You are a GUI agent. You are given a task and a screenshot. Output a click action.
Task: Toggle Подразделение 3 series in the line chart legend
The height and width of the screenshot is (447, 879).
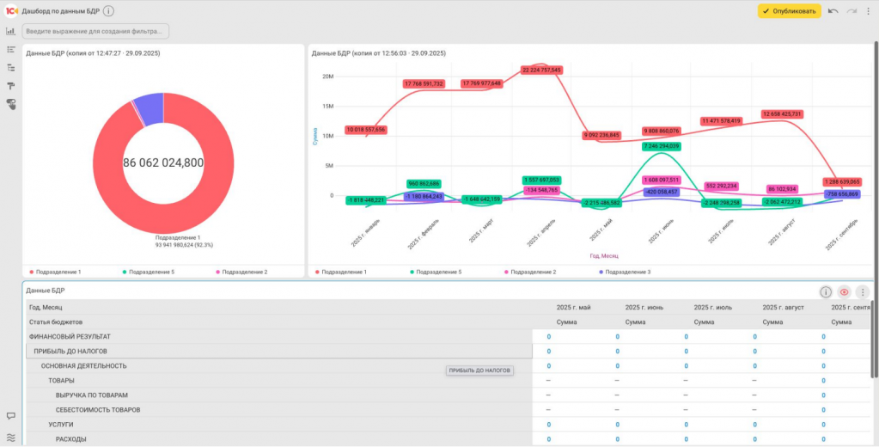coord(625,272)
